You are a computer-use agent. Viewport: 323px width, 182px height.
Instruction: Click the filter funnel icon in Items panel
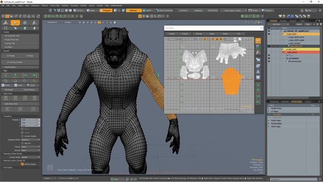click(321, 24)
